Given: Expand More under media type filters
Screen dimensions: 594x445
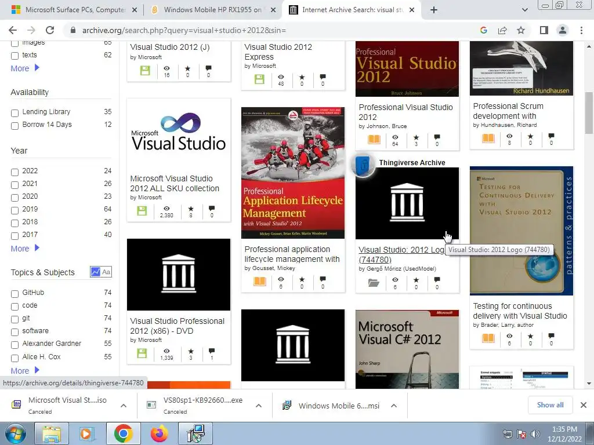Looking at the screenshot, I should [25, 68].
